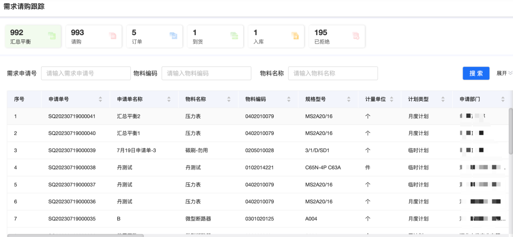Switch to 请购 tab with 993

(94, 37)
